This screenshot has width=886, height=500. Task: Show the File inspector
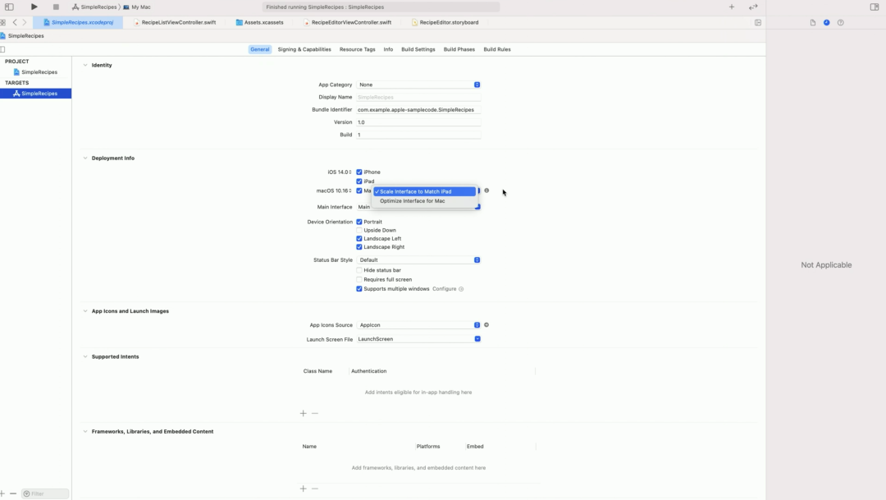click(812, 23)
